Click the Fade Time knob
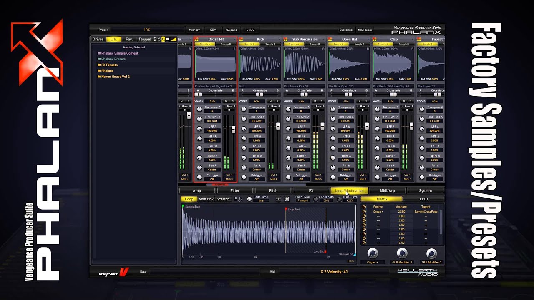This screenshot has width=534, height=300. click(249, 199)
